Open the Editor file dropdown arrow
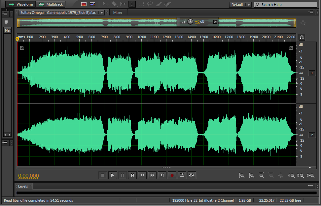 (x=101, y=13)
